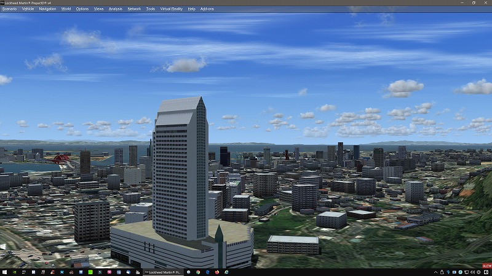Screen dimensions: 492x276
Task: Click the red SLEW indicator
Action: [x=487, y=266]
